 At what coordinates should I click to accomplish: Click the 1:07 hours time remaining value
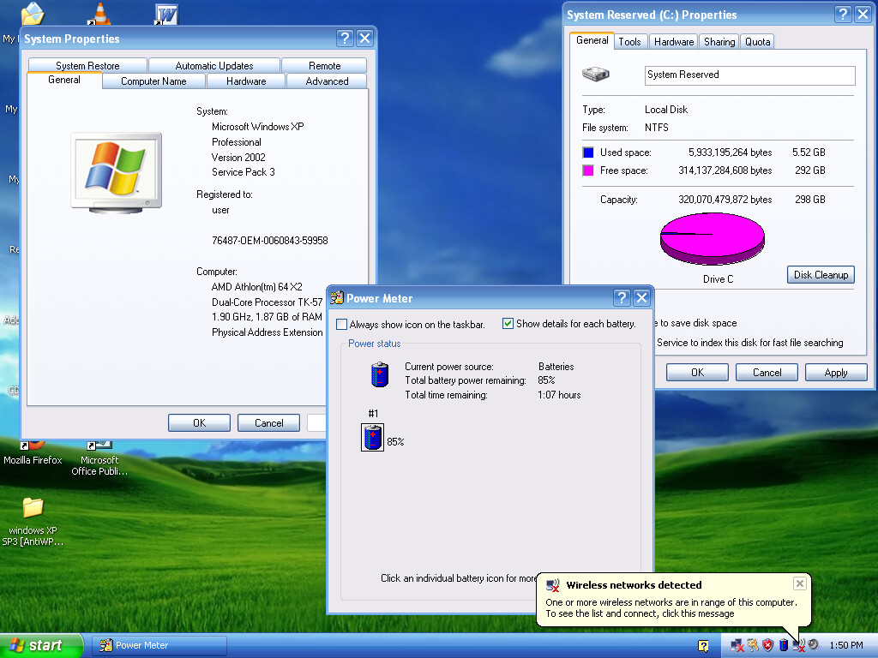[x=559, y=395]
